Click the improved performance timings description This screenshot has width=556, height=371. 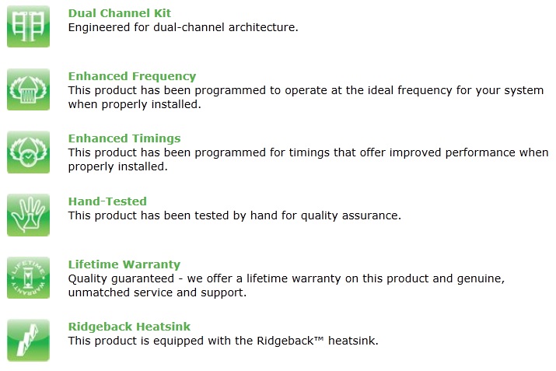click(308, 159)
